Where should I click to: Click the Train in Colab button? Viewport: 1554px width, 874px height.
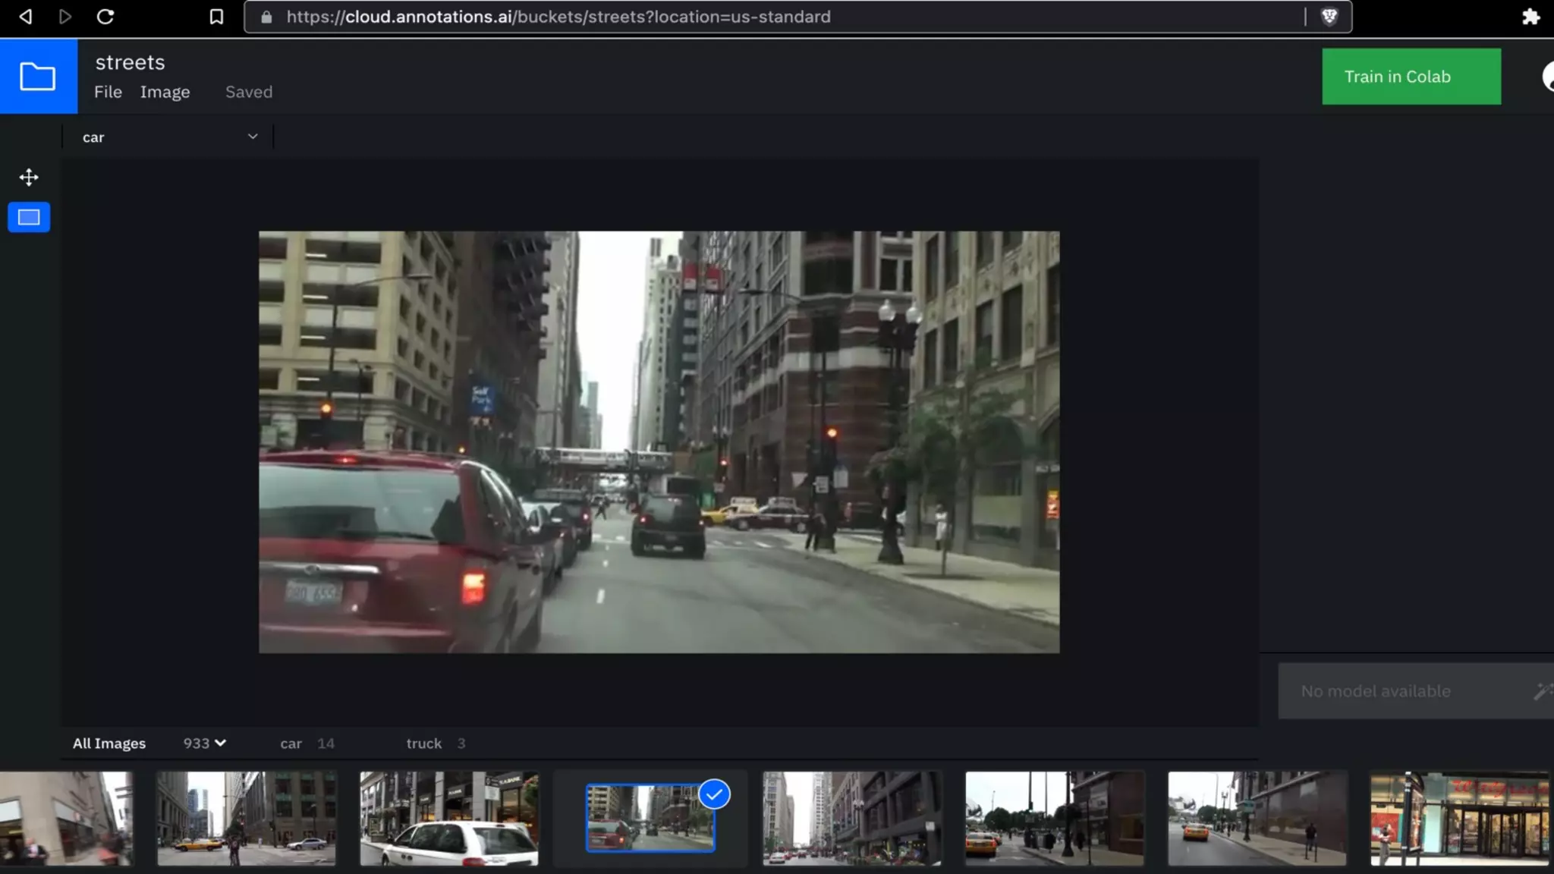tap(1411, 77)
